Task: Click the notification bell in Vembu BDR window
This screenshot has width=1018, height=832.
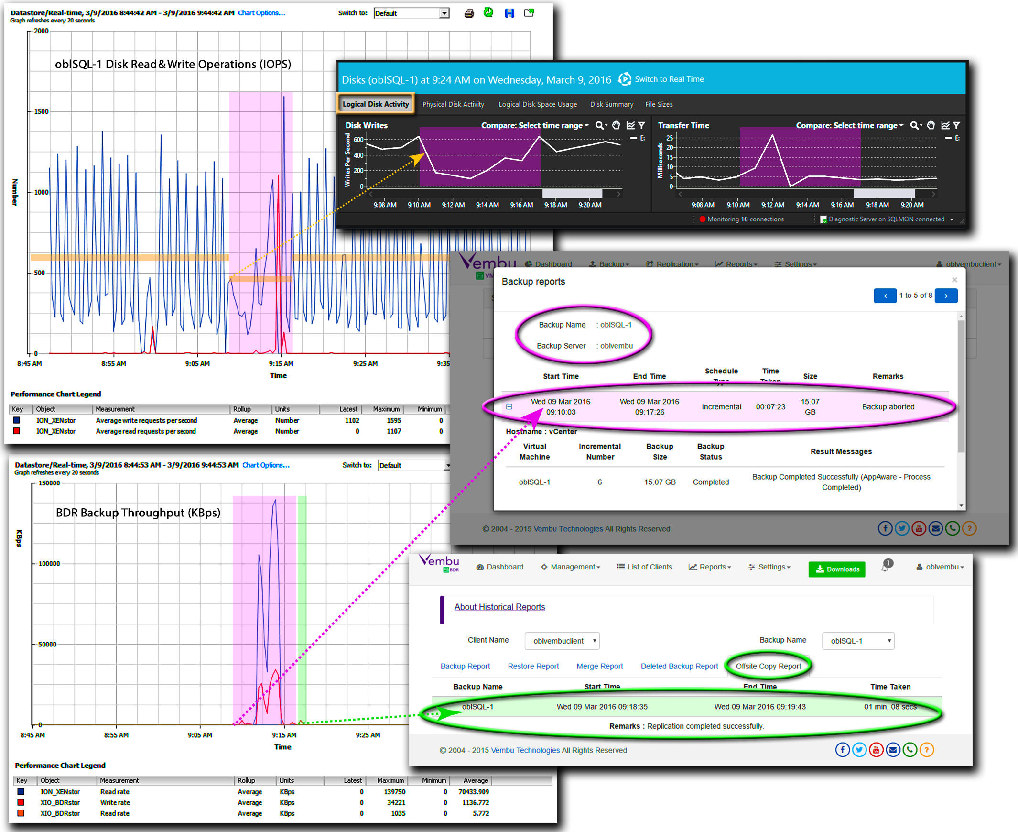Action: 886,566
